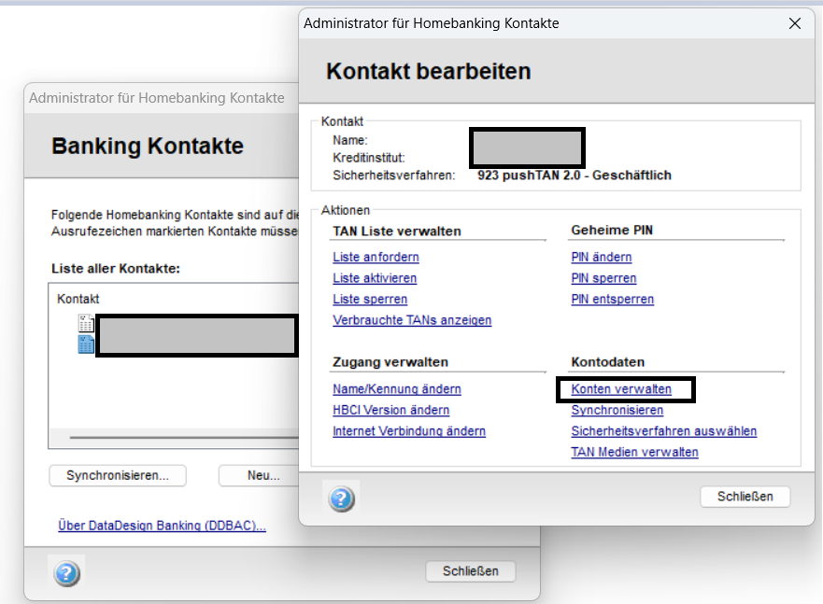Select the Internet Verbindung ändern link
Screen dimensions: 823x604
click(x=409, y=431)
